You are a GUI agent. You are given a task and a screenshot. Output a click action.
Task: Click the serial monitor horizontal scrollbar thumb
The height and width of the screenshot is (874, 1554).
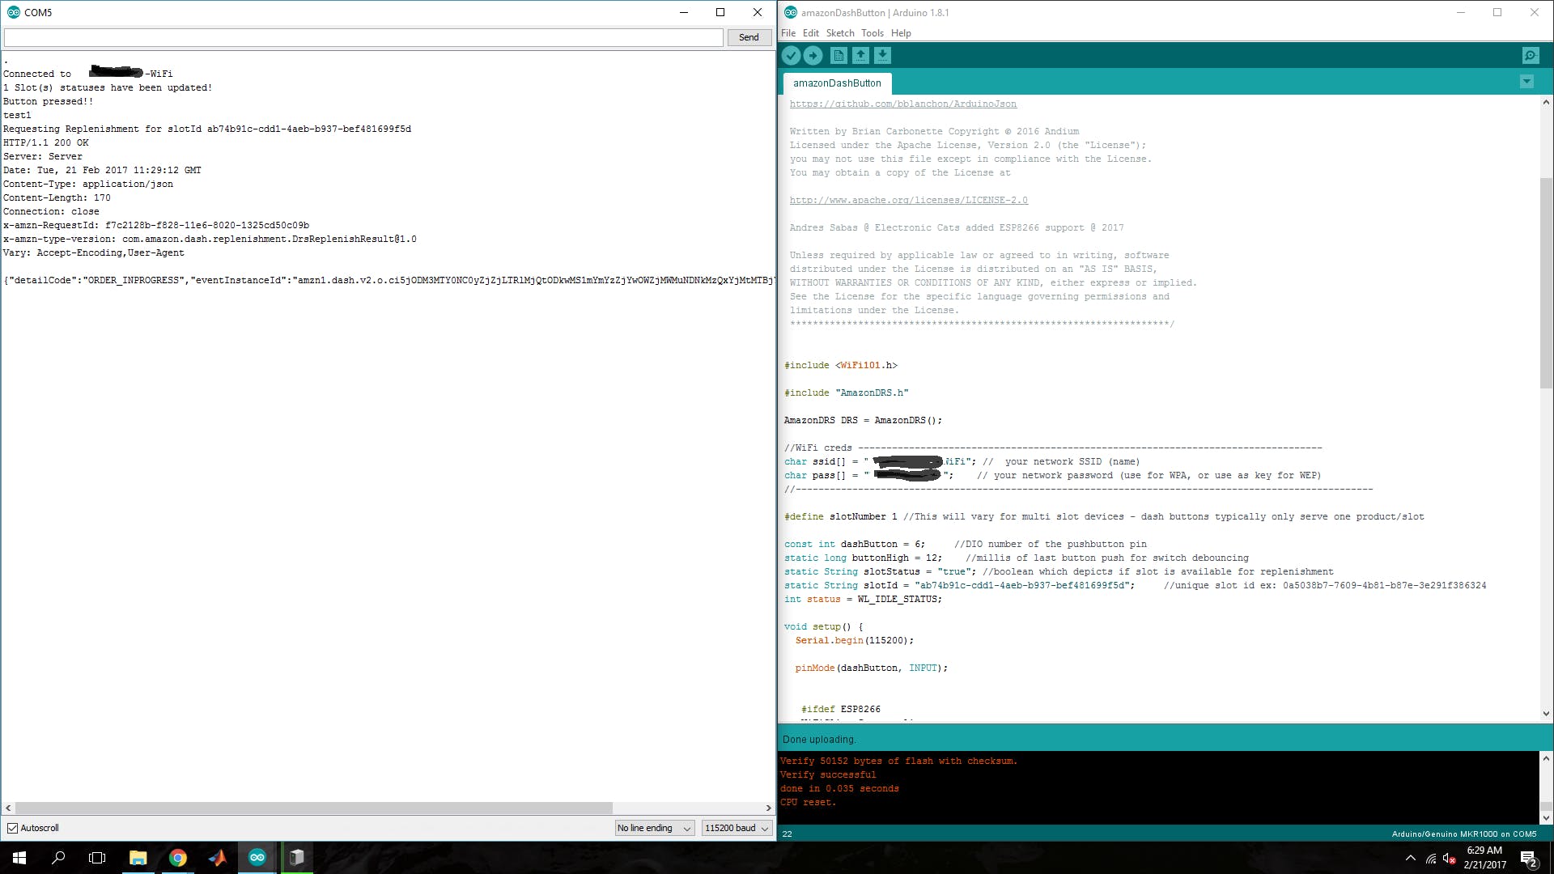[x=314, y=808]
